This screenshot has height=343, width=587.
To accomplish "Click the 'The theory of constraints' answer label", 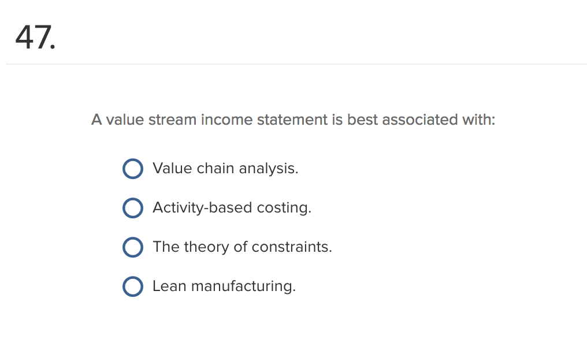I will [242, 247].
